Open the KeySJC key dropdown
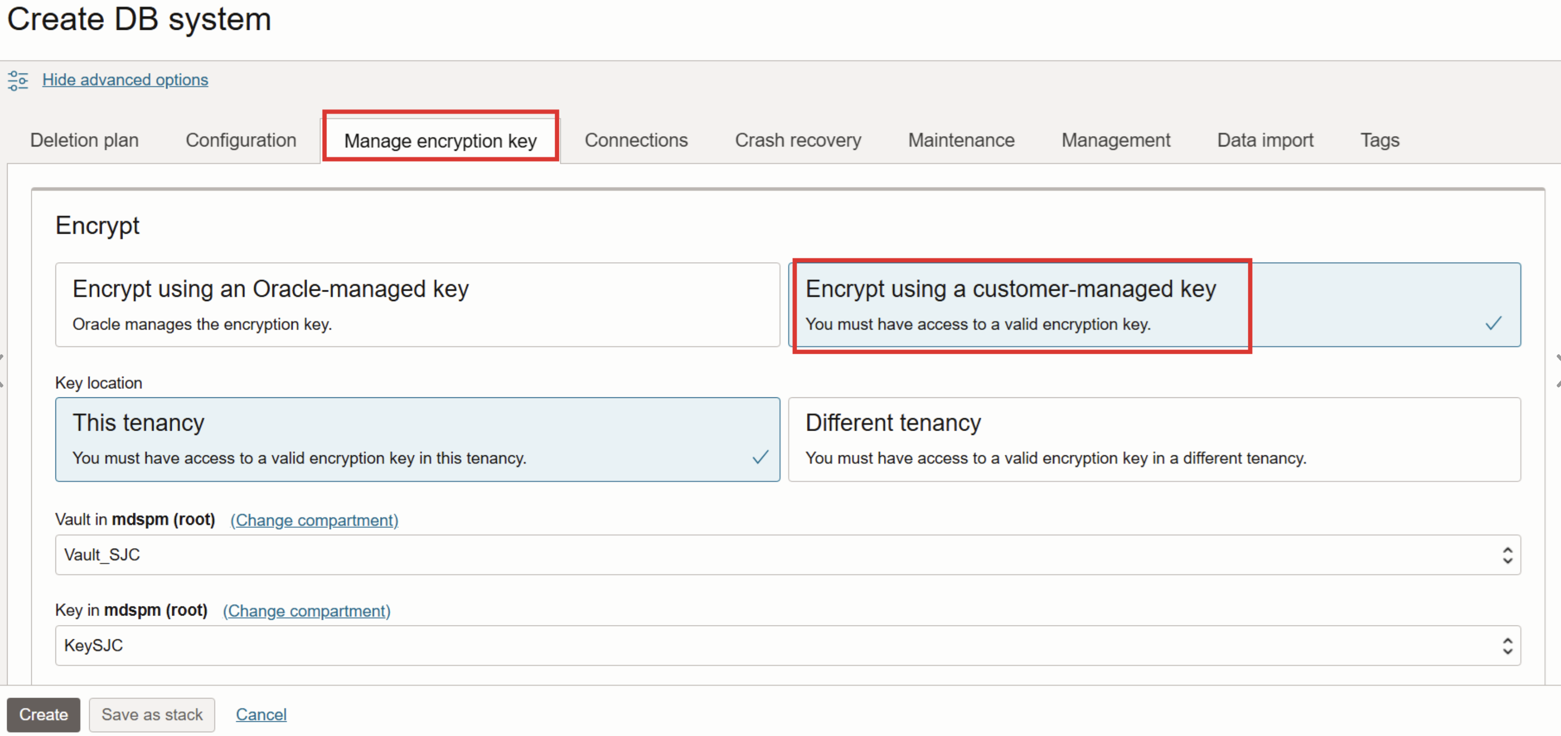1561x736 pixels. [787, 645]
